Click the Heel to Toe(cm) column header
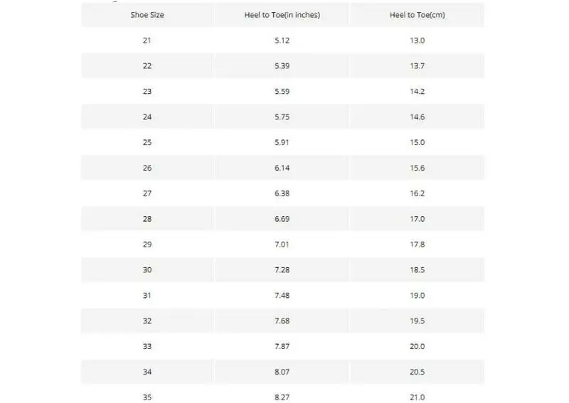 pyautogui.click(x=417, y=15)
